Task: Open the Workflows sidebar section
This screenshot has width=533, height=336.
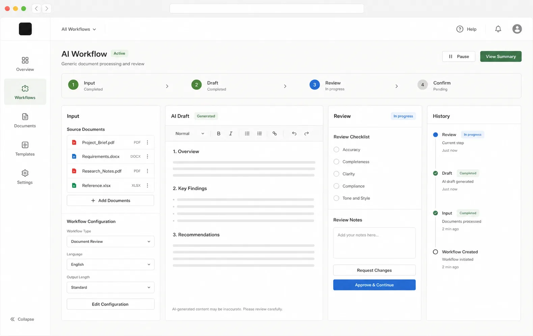Action: click(25, 92)
